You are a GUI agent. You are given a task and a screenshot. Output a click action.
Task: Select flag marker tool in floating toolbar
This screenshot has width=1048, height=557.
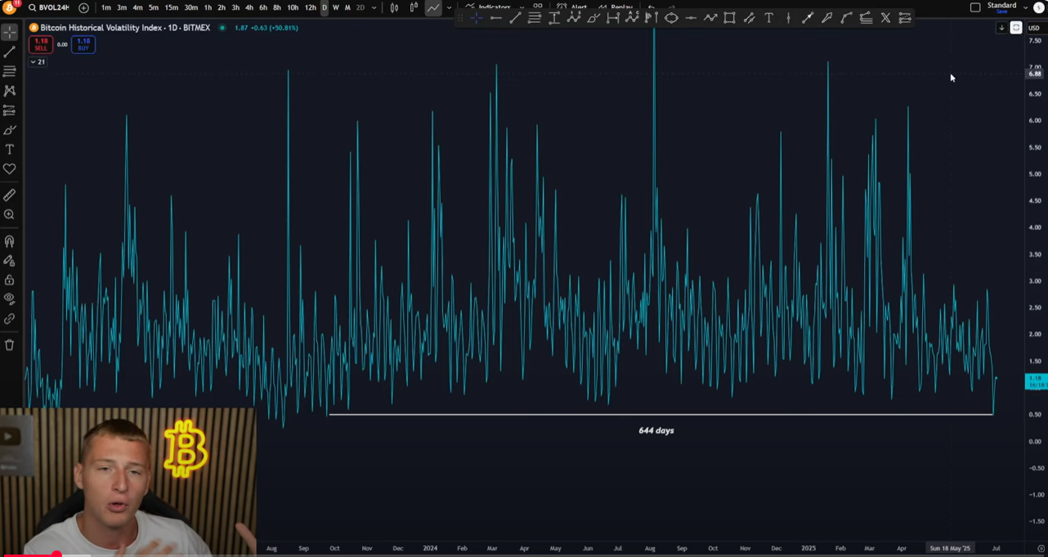point(652,18)
